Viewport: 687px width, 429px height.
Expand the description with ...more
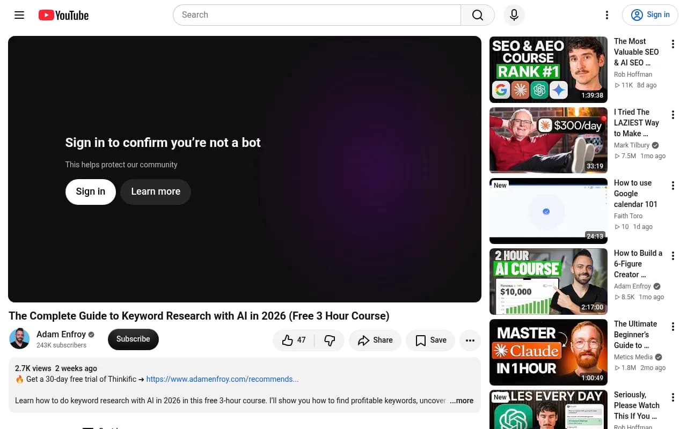(462, 401)
